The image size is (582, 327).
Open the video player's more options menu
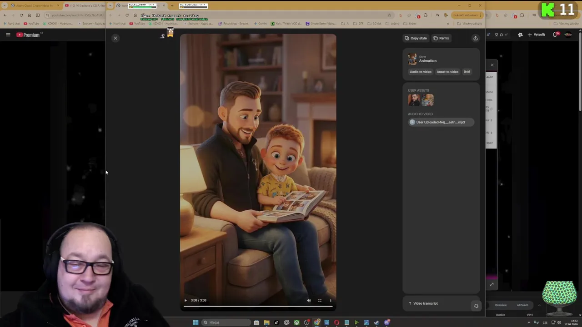pyautogui.click(x=331, y=300)
